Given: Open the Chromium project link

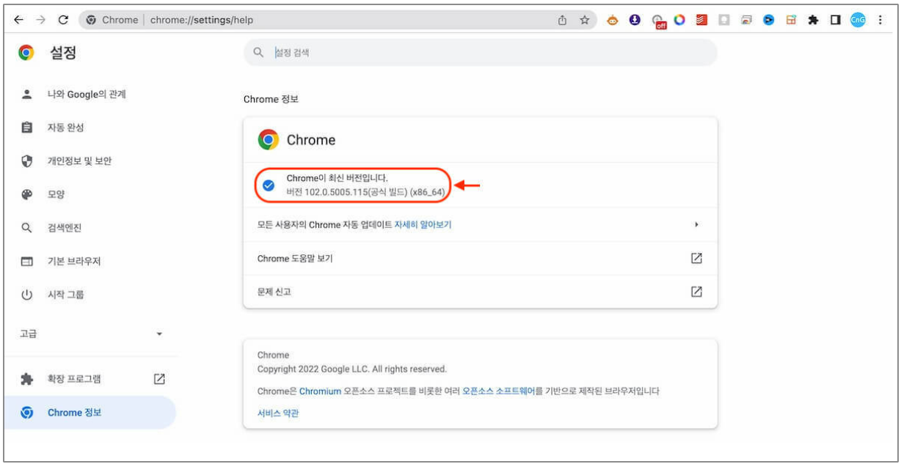Looking at the screenshot, I should (320, 391).
